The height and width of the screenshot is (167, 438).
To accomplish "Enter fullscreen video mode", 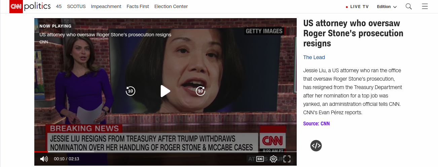I will [x=287, y=159].
